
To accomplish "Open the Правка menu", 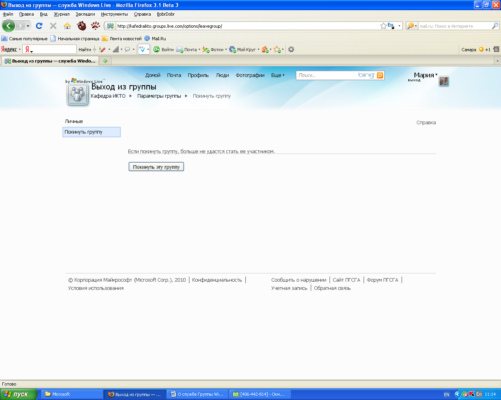I will pyautogui.click(x=27, y=14).
